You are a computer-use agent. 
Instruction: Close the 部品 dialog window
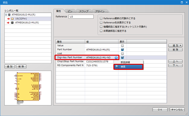click(186, 3)
